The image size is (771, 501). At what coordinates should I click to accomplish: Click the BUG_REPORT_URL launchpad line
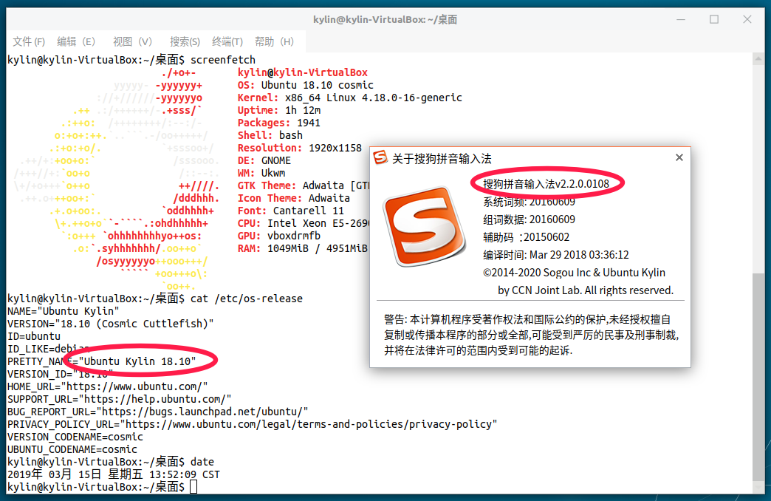click(158, 412)
